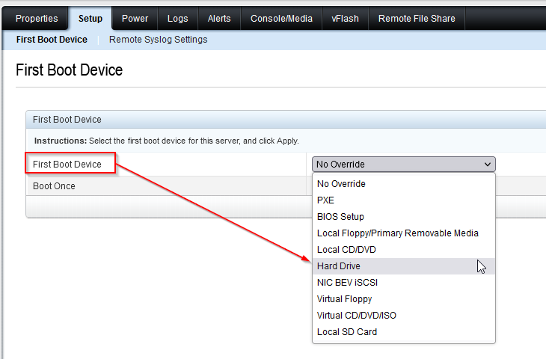The width and height of the screenshot is (546, 359).
Task: Switch to the Power tab
Action: (135, 19)
